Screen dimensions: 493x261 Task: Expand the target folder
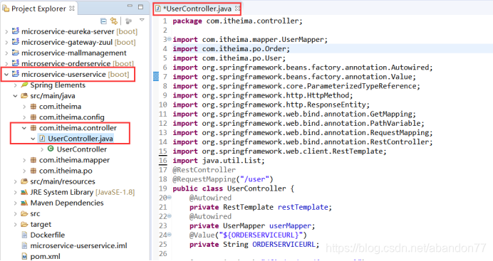click(16, 225)
